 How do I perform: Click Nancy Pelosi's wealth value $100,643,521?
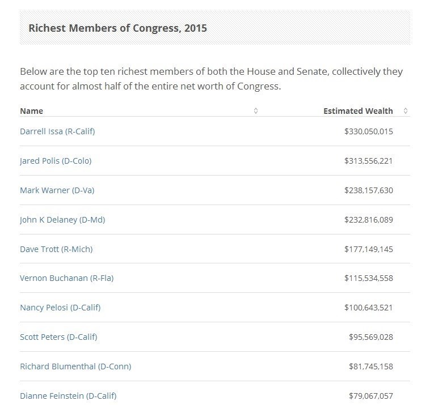click(x=368, y=308)
